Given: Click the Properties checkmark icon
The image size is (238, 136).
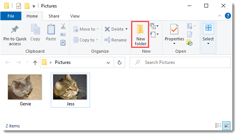Looking at the screenshot, I should coord(174,29).
